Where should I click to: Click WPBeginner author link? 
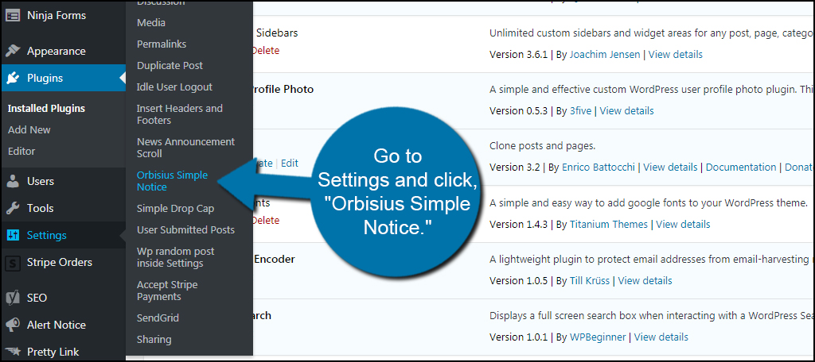tap(598, 337)
